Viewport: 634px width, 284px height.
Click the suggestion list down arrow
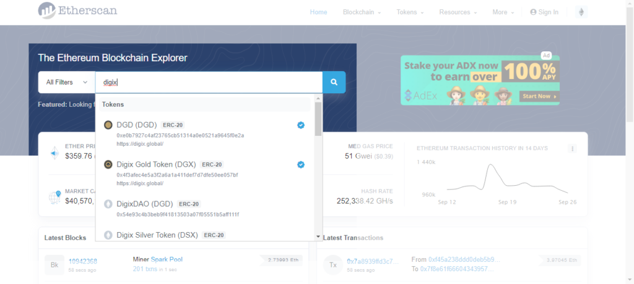pyautogui.click(x=318, y=237)
